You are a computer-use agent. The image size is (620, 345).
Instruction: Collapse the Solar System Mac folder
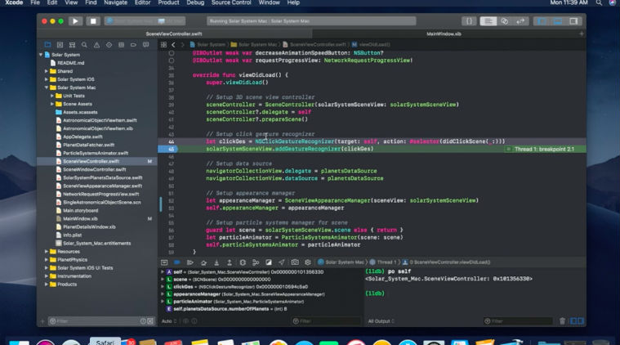tap(47, 87)
